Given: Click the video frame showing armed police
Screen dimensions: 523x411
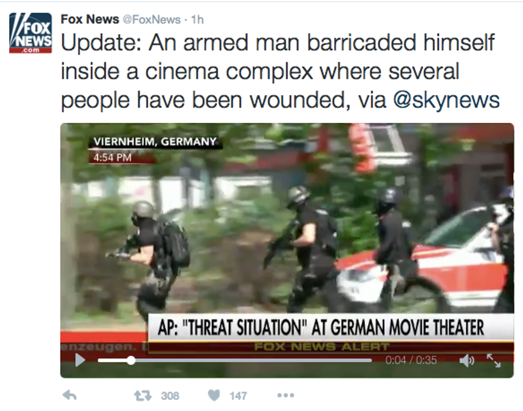Looking at the screenshot, I should tap(287, 234).
